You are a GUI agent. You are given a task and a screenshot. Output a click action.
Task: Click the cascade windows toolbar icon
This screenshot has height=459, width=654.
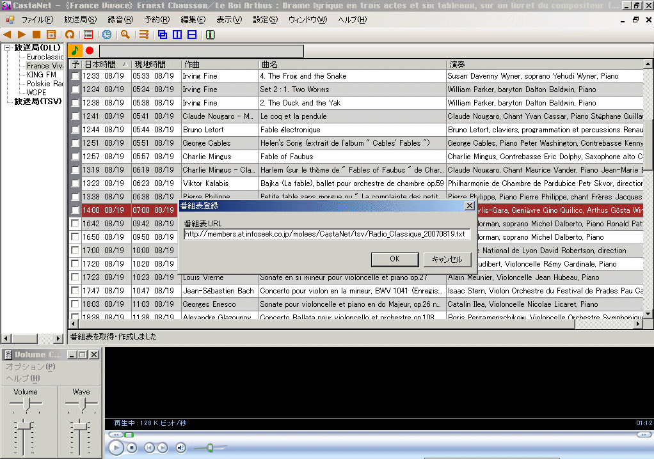163,35
